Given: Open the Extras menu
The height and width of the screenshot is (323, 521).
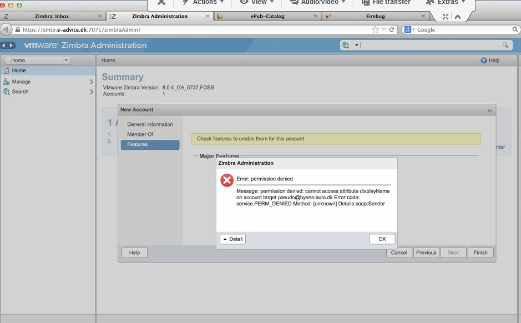Looking at the screenshot, I should coord(446,2).
